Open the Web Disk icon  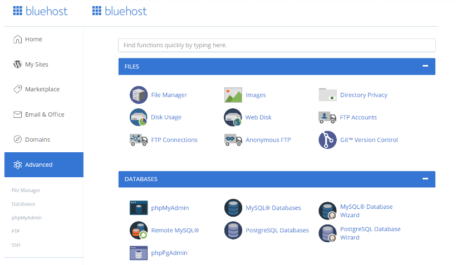point(233,117)
